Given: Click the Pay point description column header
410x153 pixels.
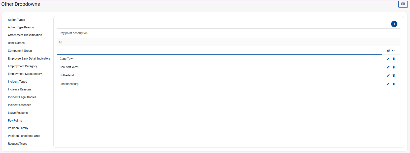Looking at the screenshot, I should [74, 33].
